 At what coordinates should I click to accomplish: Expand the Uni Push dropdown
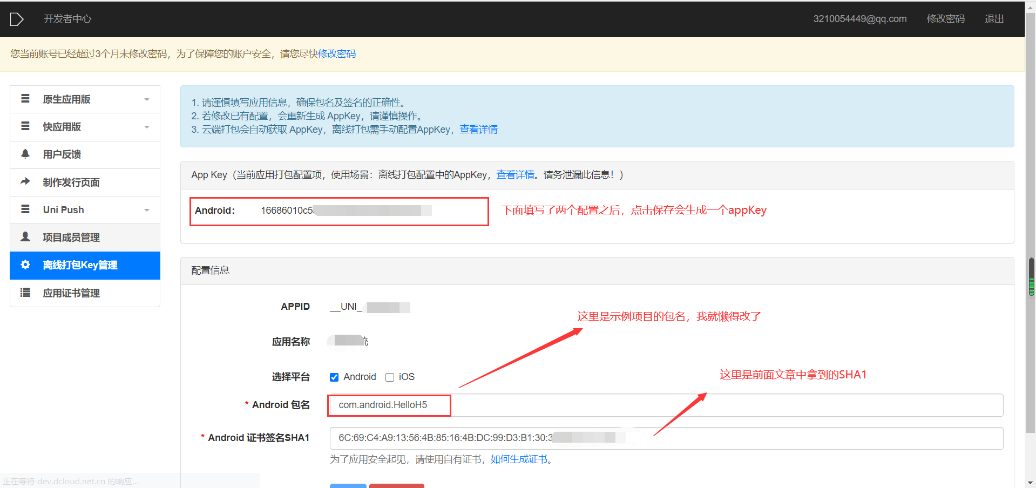(x=147, y=209)
